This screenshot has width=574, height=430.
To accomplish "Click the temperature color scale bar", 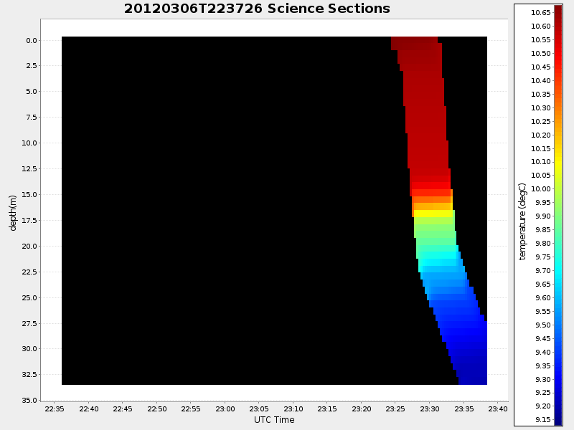I will 558,215.
